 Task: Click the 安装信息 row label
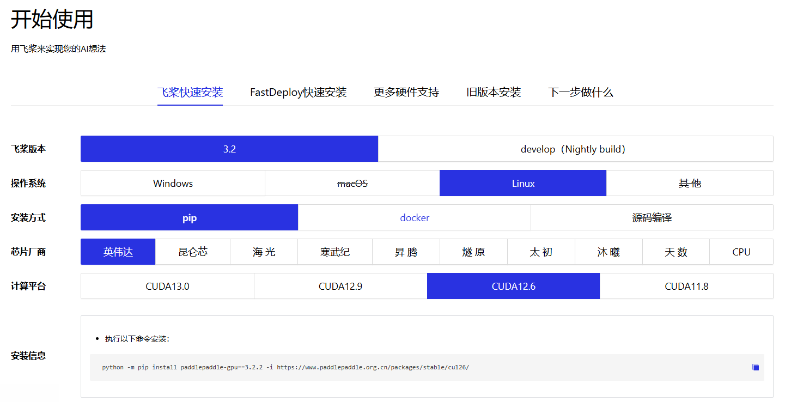coord(28,356)
